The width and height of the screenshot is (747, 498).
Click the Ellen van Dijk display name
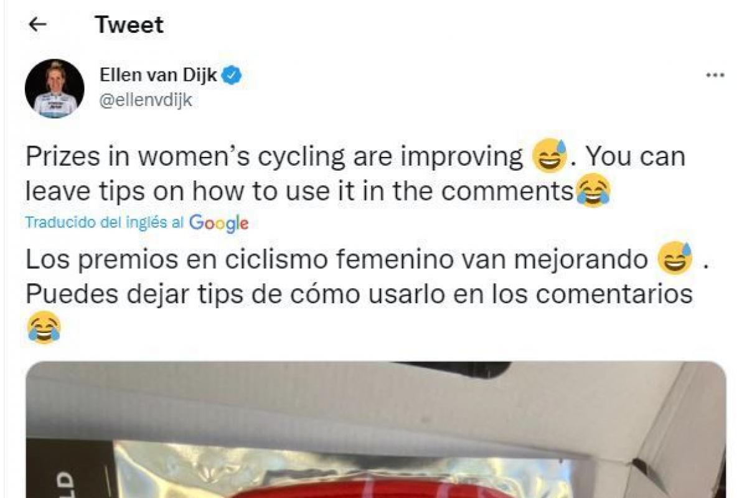pos(158,76)
